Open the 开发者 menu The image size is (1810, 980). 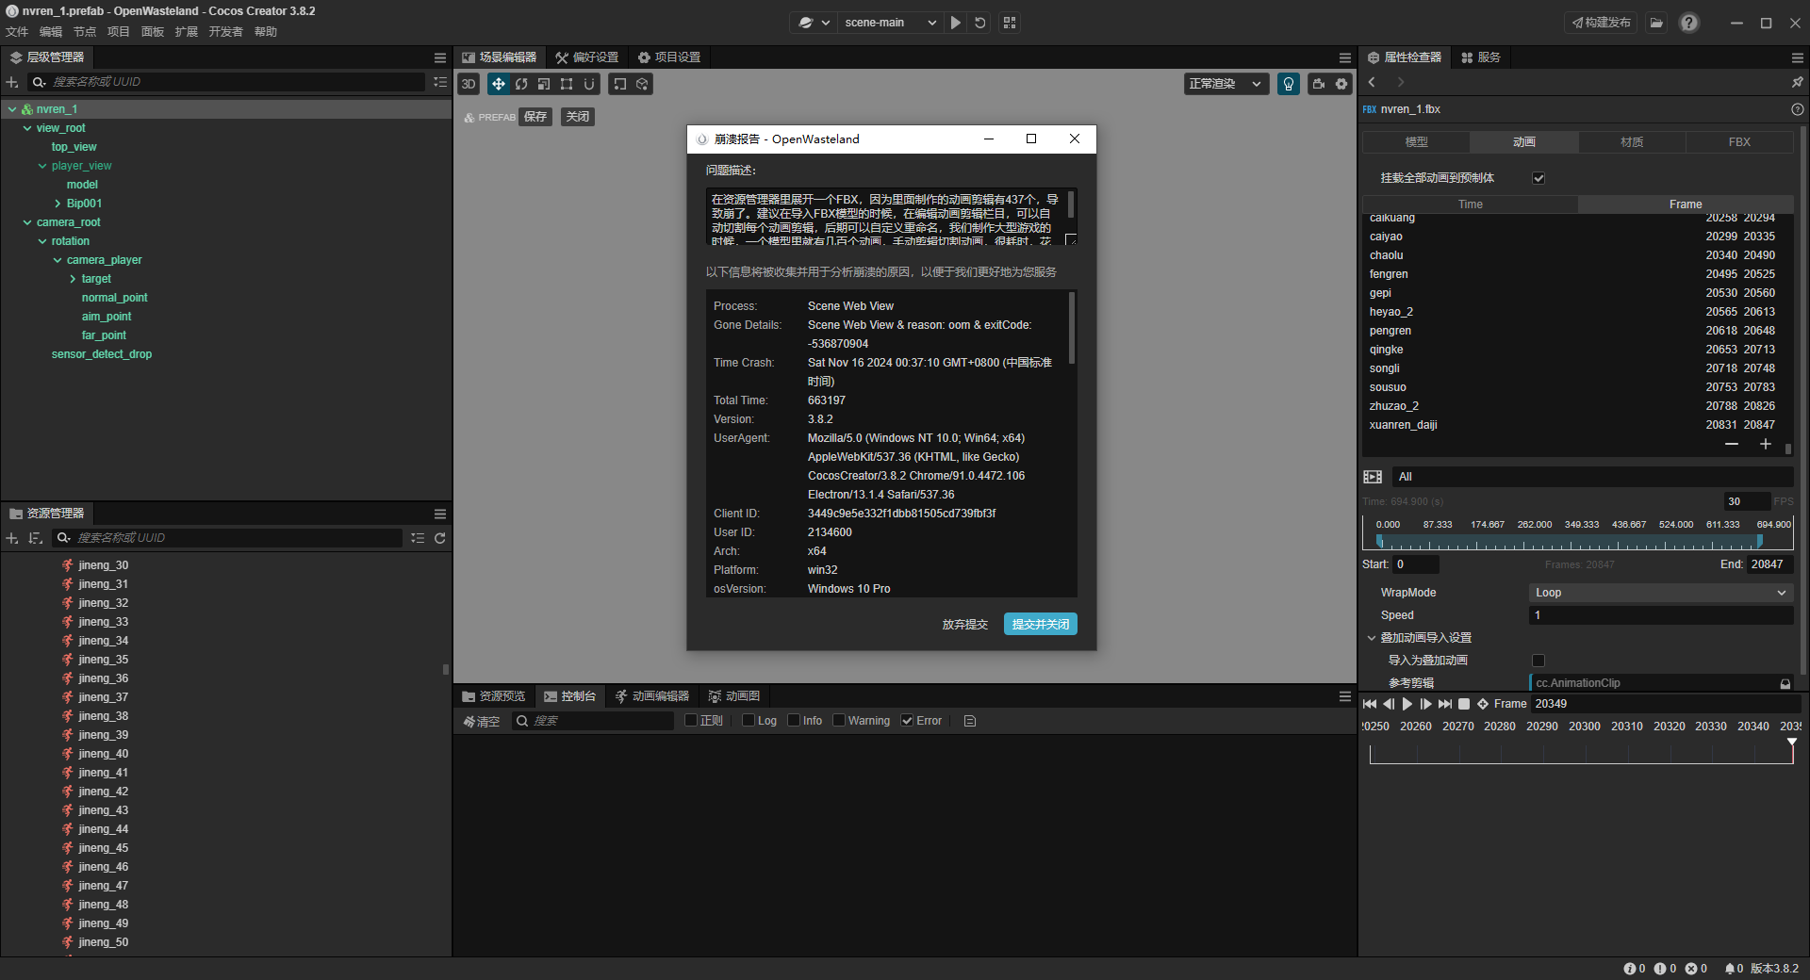[225, 32]
